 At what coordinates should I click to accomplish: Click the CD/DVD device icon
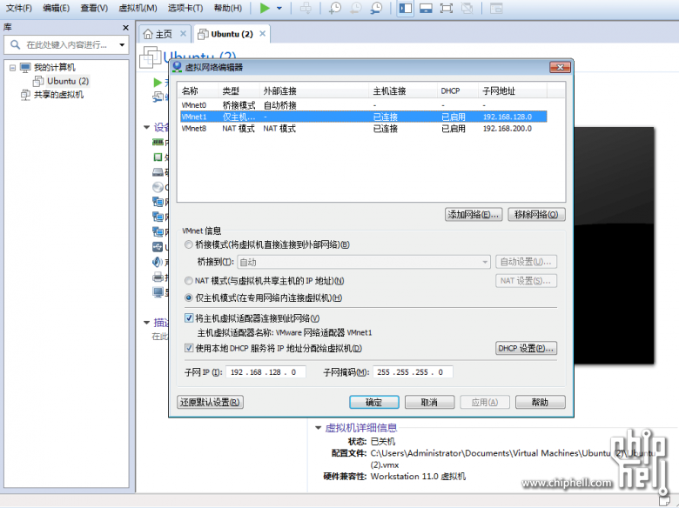tap(158, 187)
